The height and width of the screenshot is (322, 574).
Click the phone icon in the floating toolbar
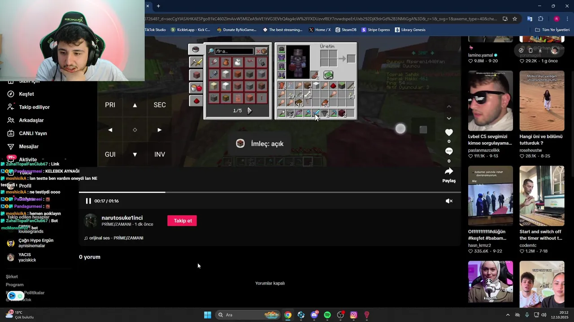531,50
